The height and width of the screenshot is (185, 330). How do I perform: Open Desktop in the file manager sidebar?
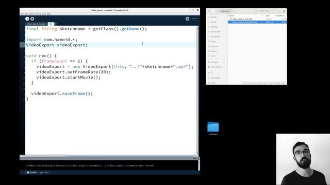[x=214, y=27]
